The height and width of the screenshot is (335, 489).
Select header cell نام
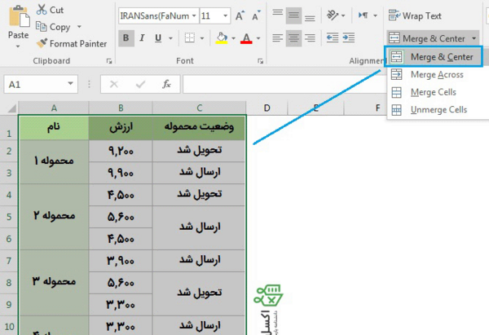[54, 128]
